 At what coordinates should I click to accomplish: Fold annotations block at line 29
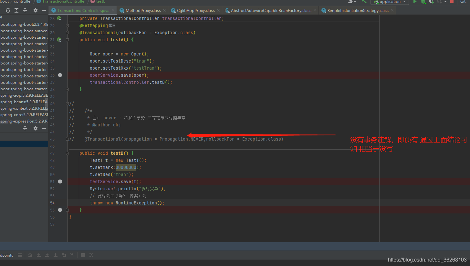pyautogui.click(x=68, y=25)
